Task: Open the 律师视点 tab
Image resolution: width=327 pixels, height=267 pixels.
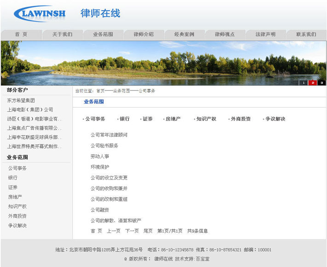Action: coord(225,34)
